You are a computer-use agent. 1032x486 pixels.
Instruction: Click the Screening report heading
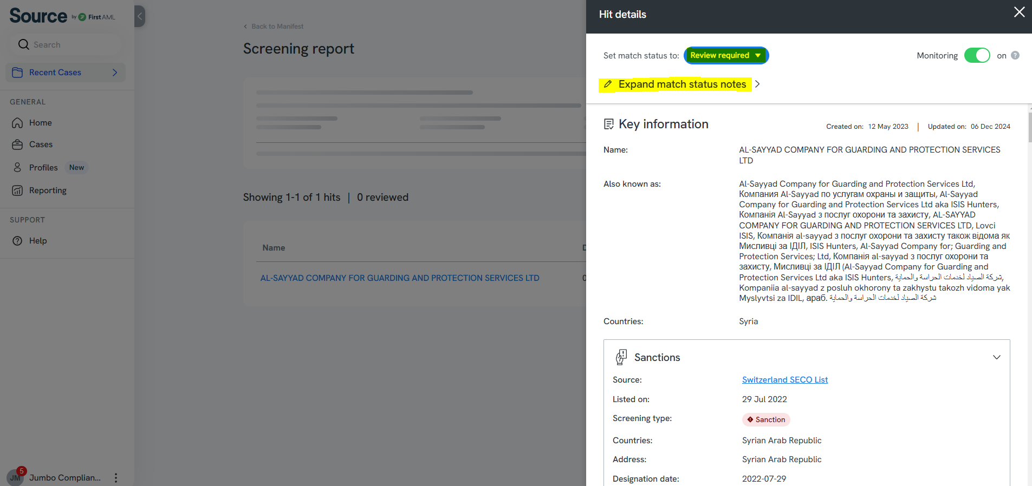pos(298,49)
